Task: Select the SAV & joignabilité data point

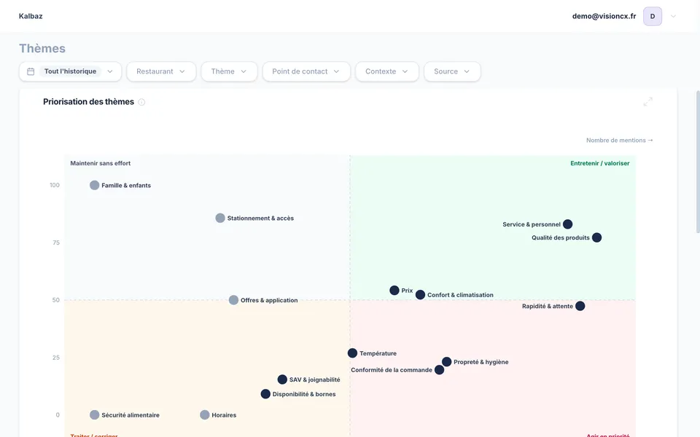Action: pyautogui.click(x=282, y=379)
